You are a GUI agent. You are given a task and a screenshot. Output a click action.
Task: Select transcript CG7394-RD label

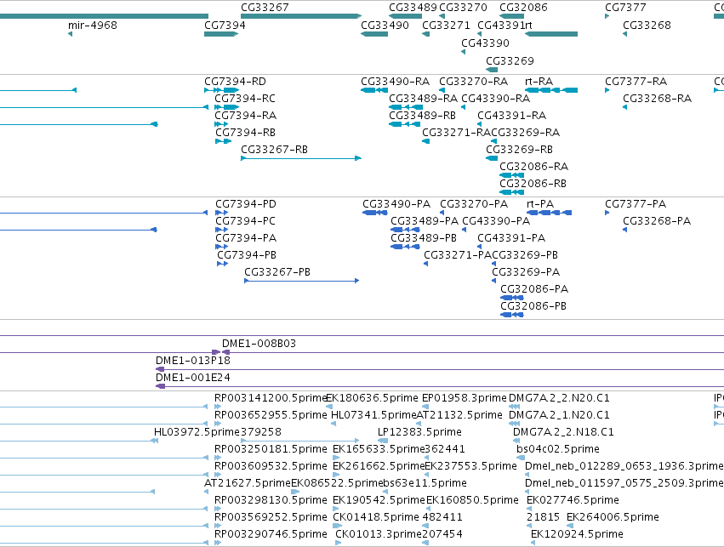pos(235,82)
